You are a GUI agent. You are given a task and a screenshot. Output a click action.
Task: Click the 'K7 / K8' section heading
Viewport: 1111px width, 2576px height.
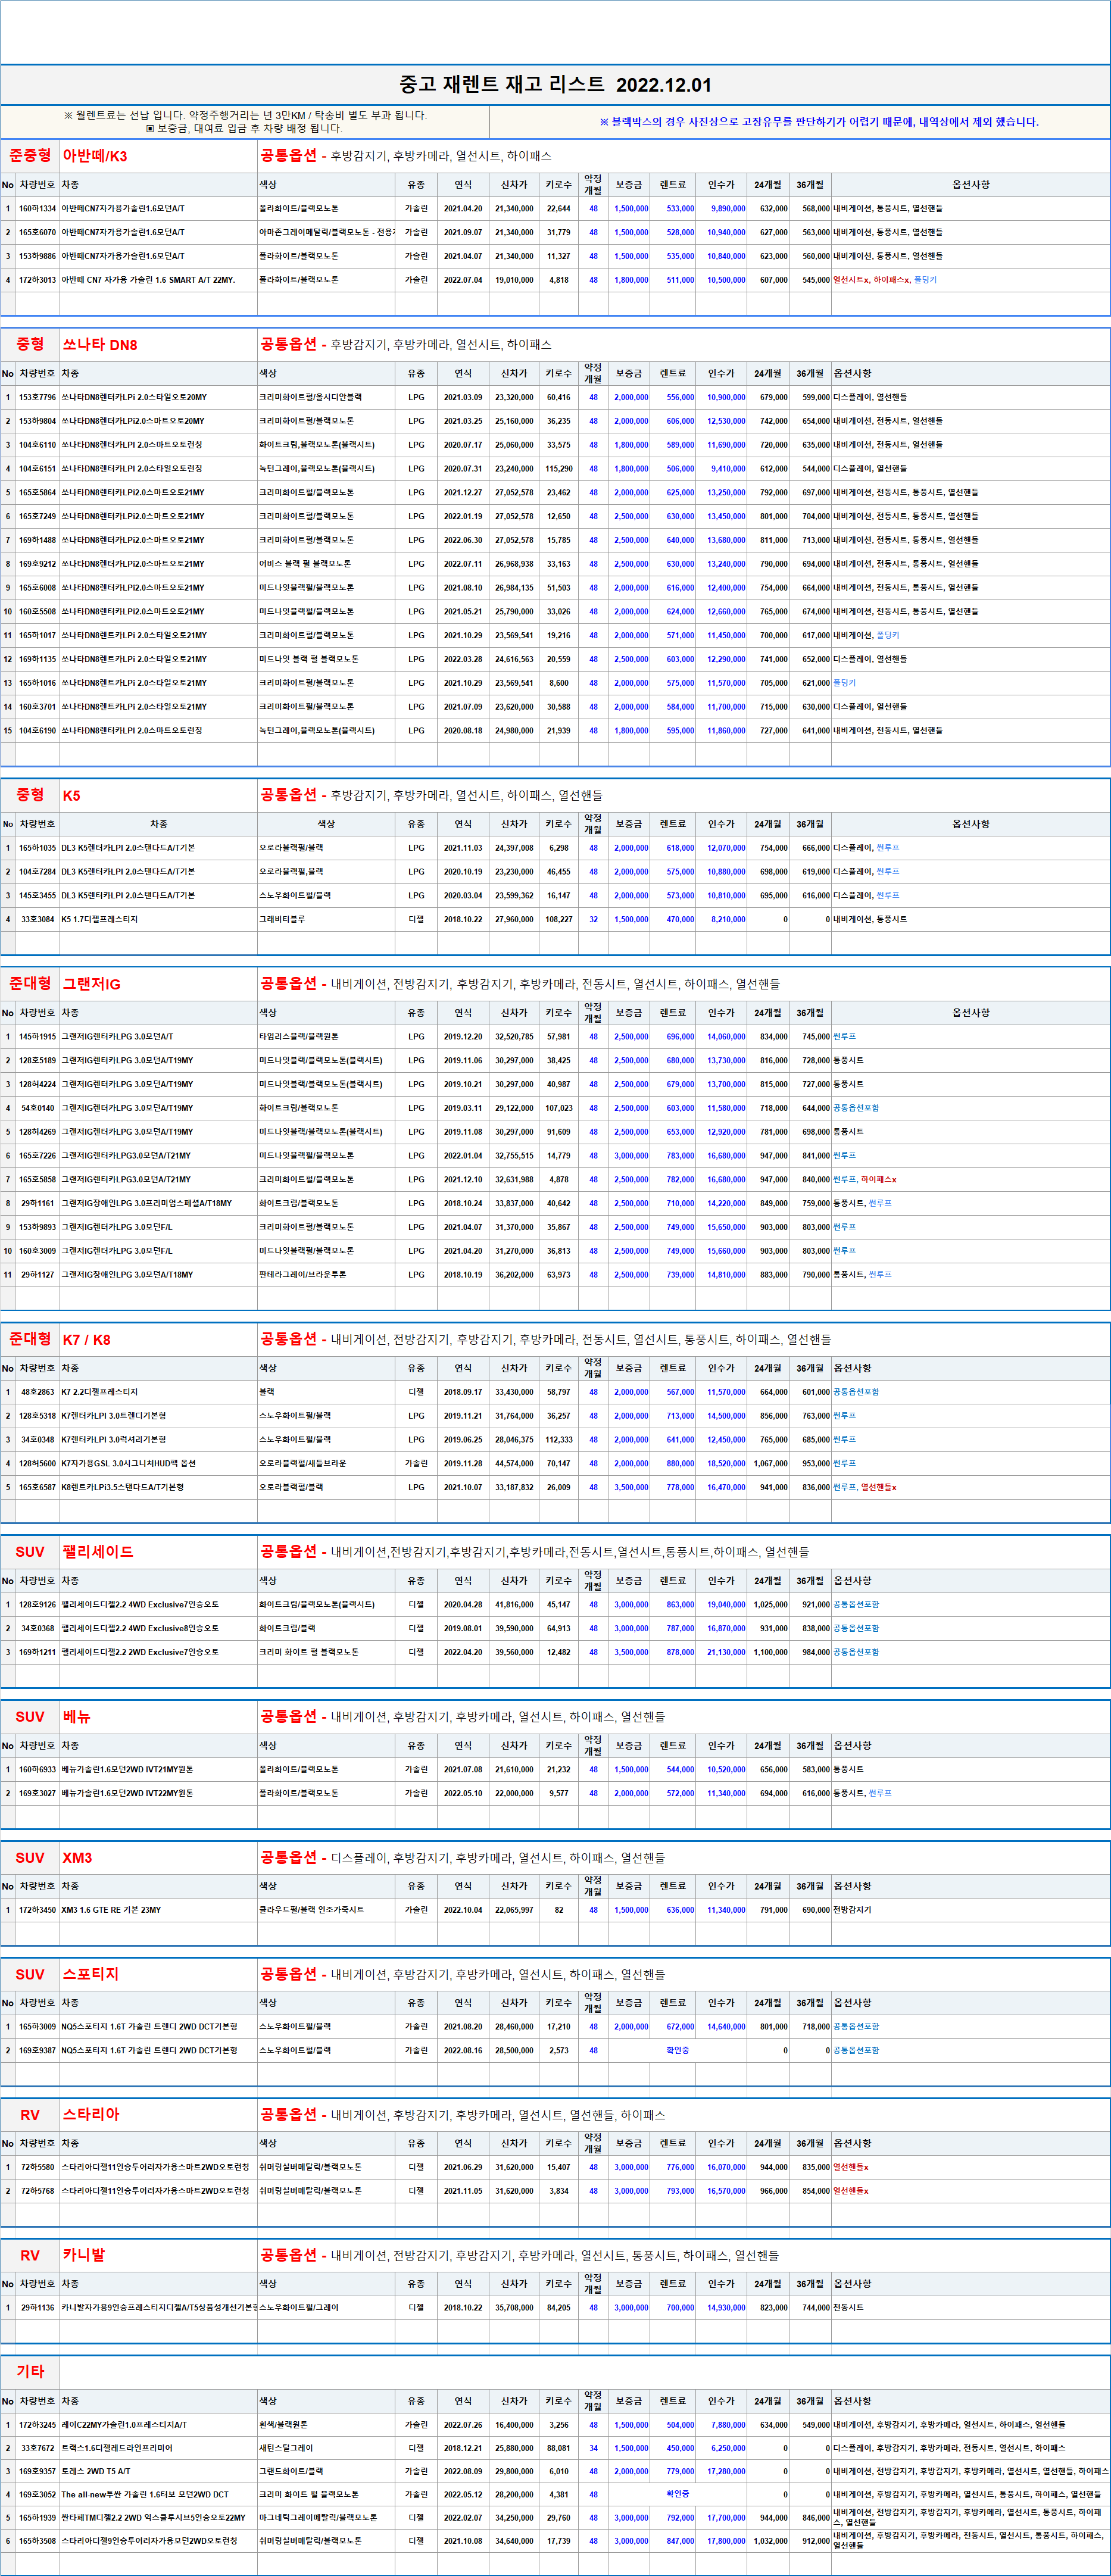tap(86, 1340)
